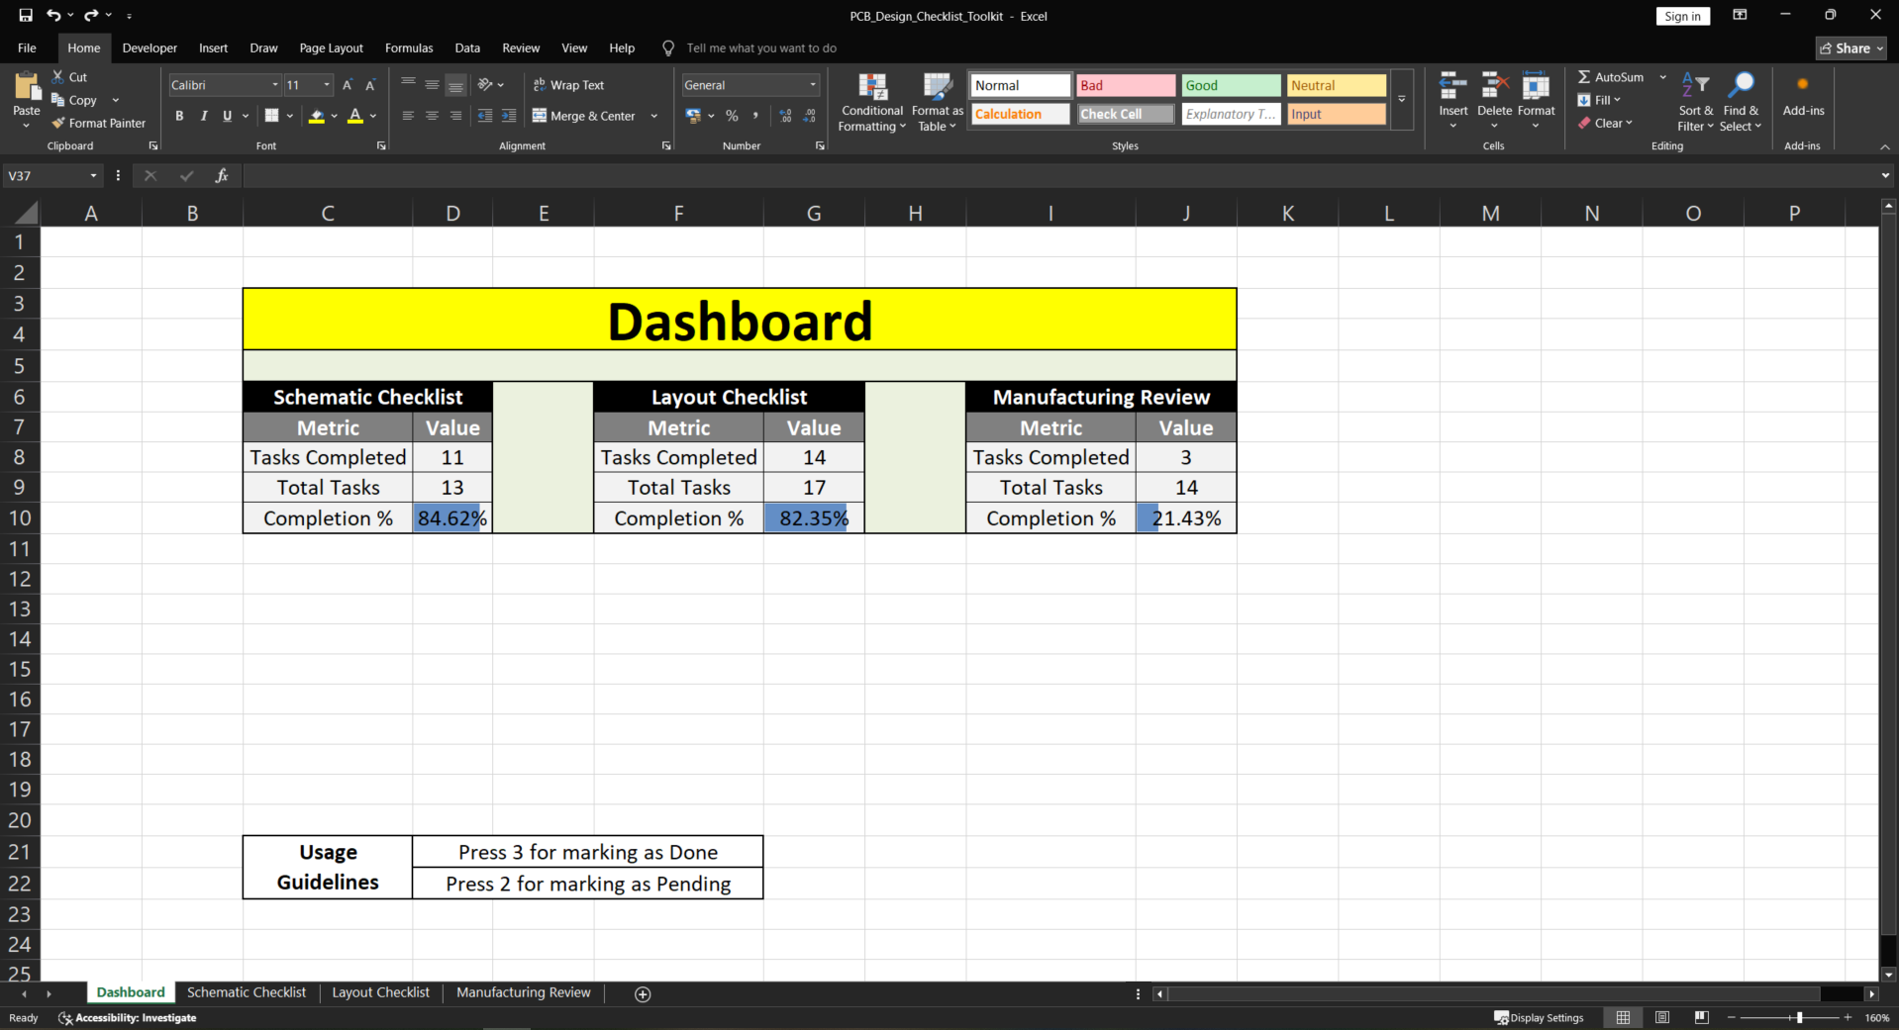The image size is (1899, 1030).
Task: Open the File menu
Action: (x=27, y=47)
